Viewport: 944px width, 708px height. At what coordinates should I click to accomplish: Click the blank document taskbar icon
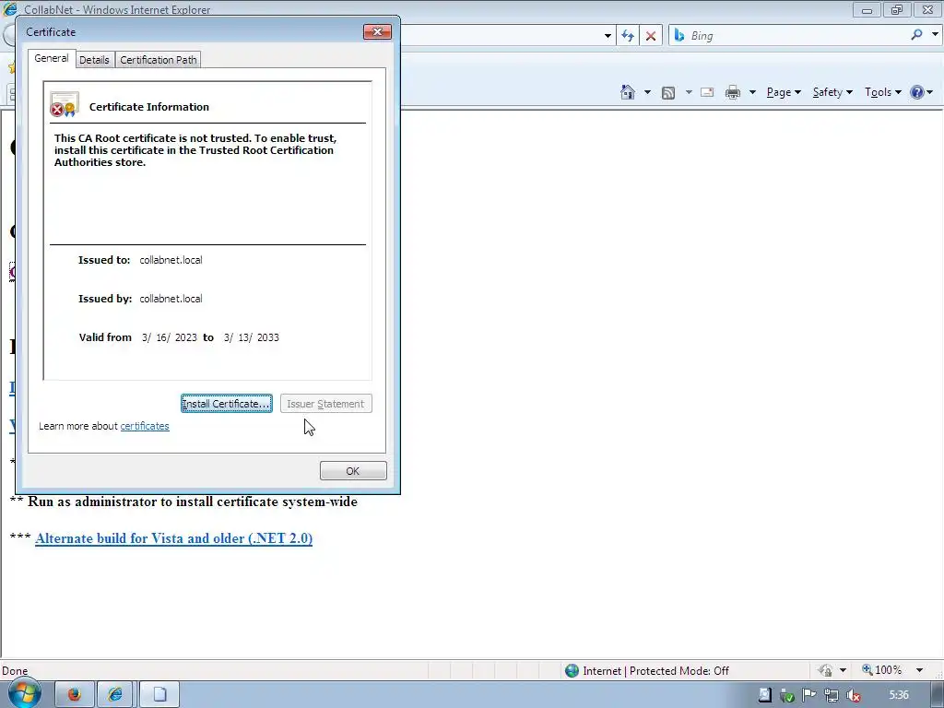click(159, 694)
